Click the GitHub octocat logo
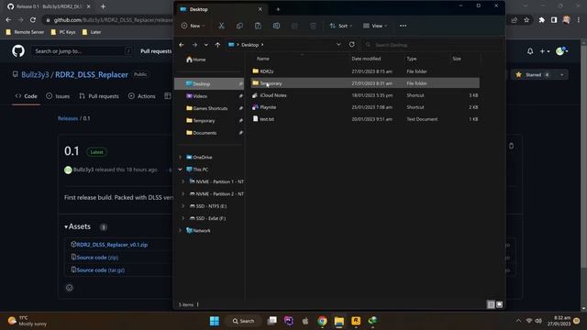Image resolution: width=587 pixels, height=330 pixels. (18, 51)
